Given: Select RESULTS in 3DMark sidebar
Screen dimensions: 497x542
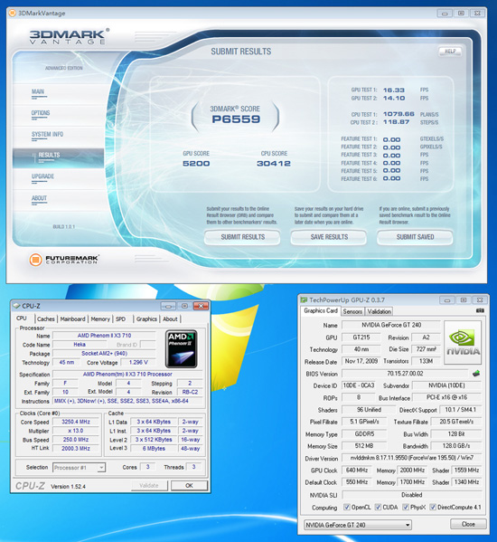Looking at the screenshot, I should tap(58, 158).
